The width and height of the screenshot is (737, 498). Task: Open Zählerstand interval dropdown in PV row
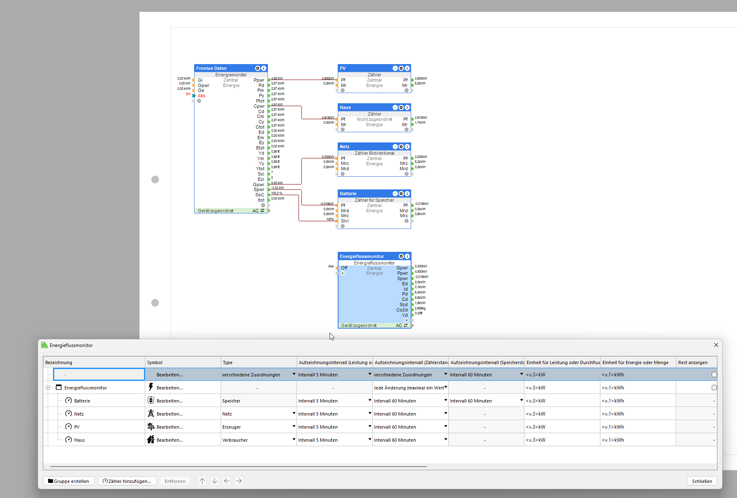click(445, 427)
